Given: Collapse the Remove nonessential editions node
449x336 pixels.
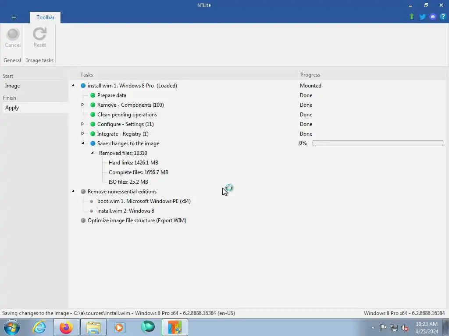Looking at the screenshot, I should (73, 191).
